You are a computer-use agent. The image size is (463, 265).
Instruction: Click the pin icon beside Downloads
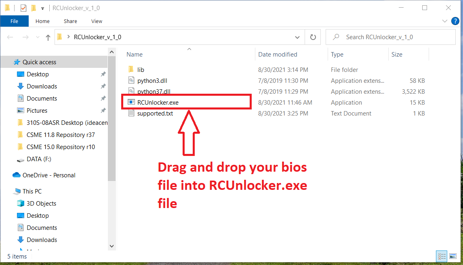tap(103, 86)
